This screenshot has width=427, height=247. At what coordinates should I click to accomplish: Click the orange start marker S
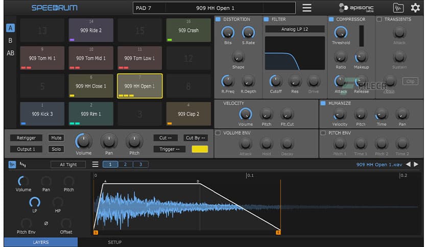coord(96,232)
